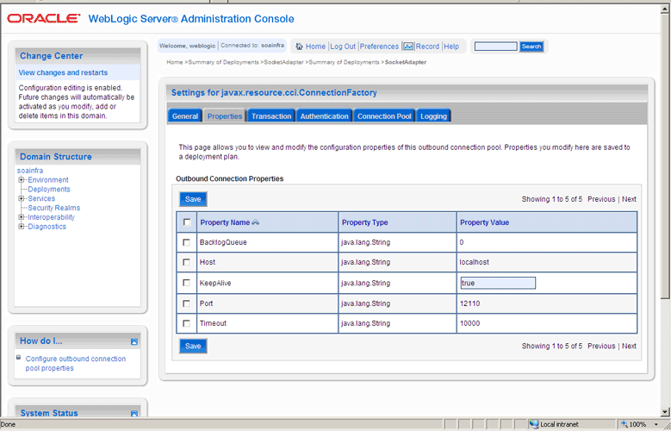
Task: Click the top Next pagination link
Action: (x=629, y=199)
